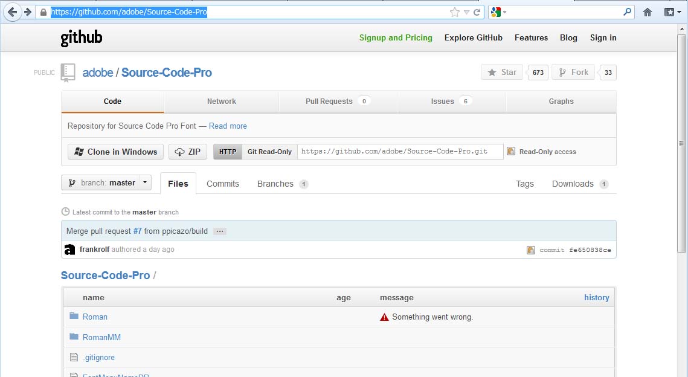Open the Roman folder
688x377 pixels.
pyautogui.click(x=95, y=317)
